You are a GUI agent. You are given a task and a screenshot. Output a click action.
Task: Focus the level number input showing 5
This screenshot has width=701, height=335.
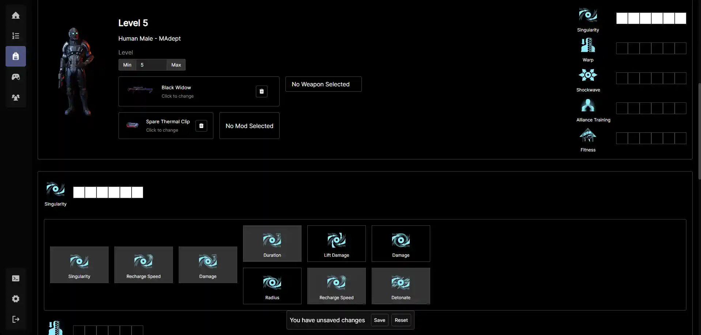point(151,65)
